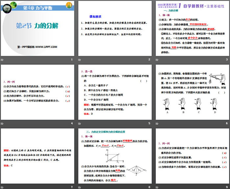Click the animation star icon under slide 4
The image size is (230, 189).
2,123
